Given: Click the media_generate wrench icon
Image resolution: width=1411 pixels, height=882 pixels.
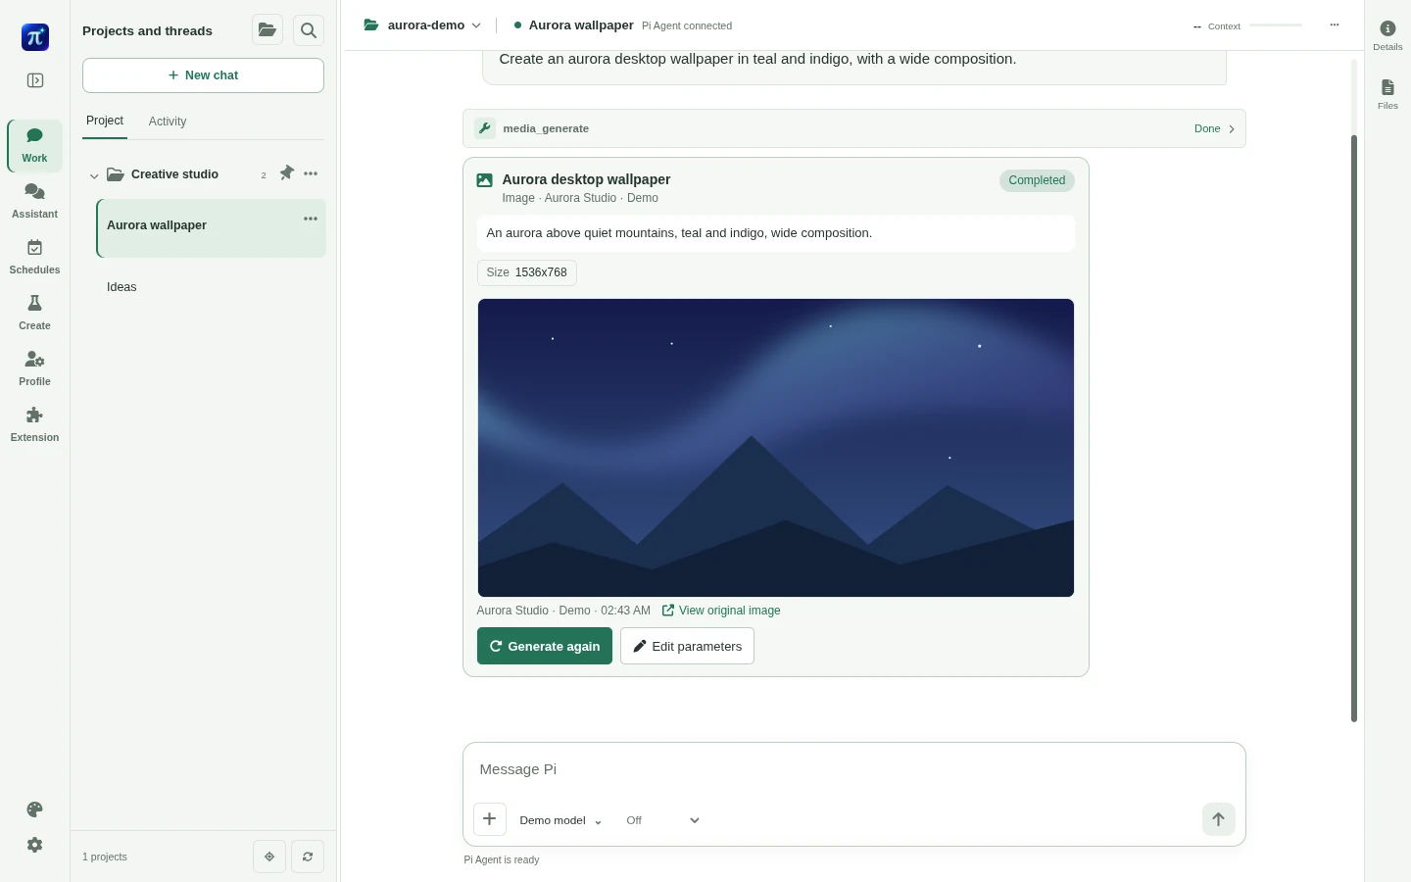Looking at the screenshot, I should (485, 128).
